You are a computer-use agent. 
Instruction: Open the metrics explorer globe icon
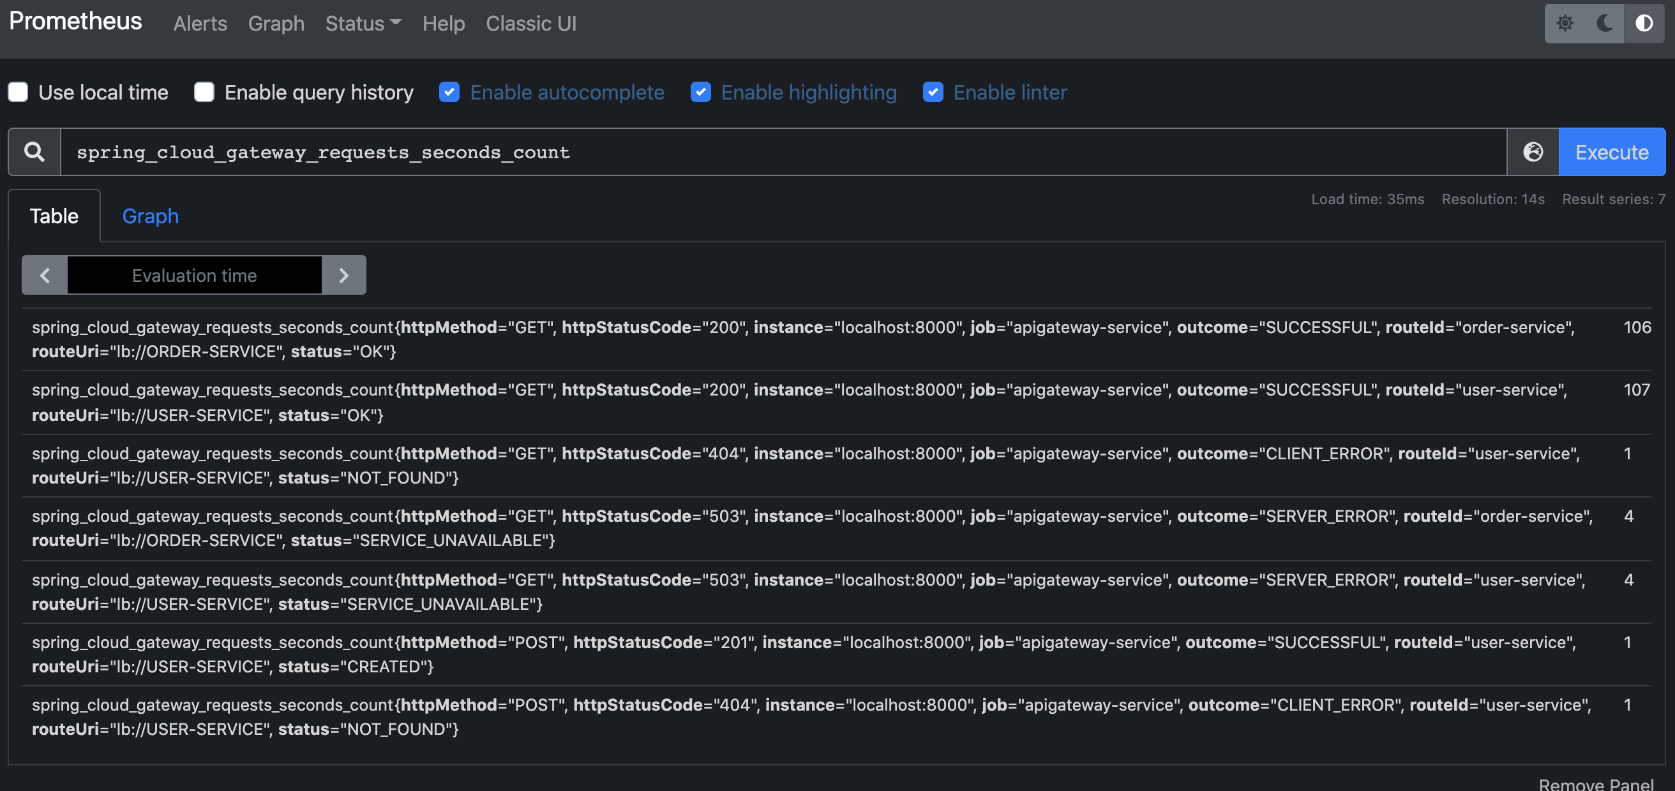pyautogui.click(x=1533, y=151)
